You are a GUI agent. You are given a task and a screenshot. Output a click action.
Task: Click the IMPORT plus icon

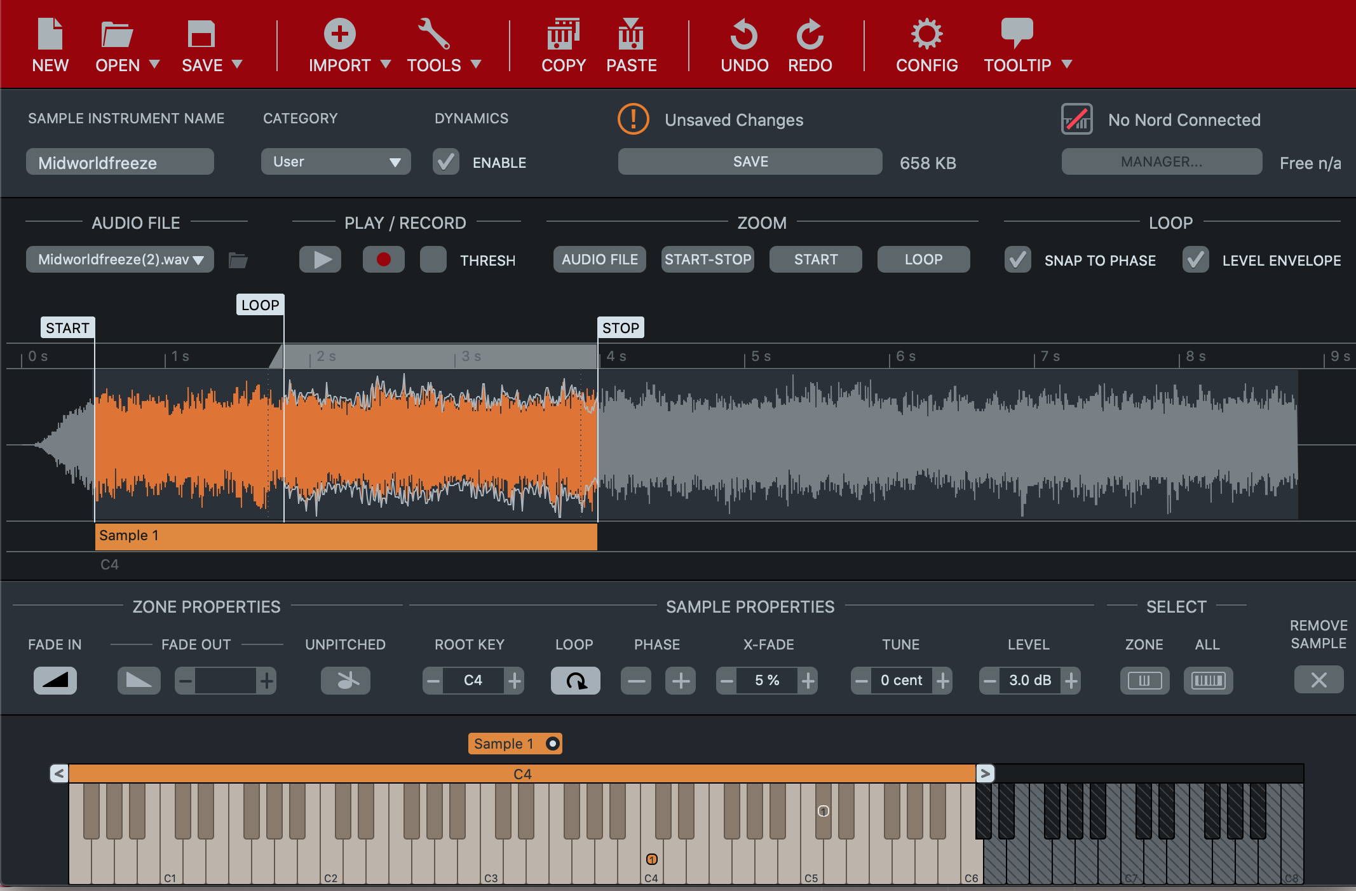pyautogui.click(x=340, y=34)
